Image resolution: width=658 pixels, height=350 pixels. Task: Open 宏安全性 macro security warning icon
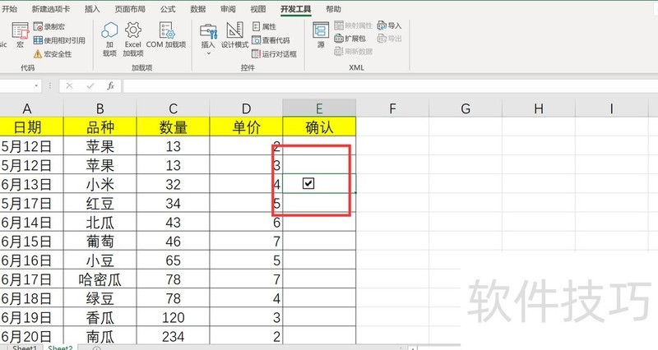(x=38, y=53)
